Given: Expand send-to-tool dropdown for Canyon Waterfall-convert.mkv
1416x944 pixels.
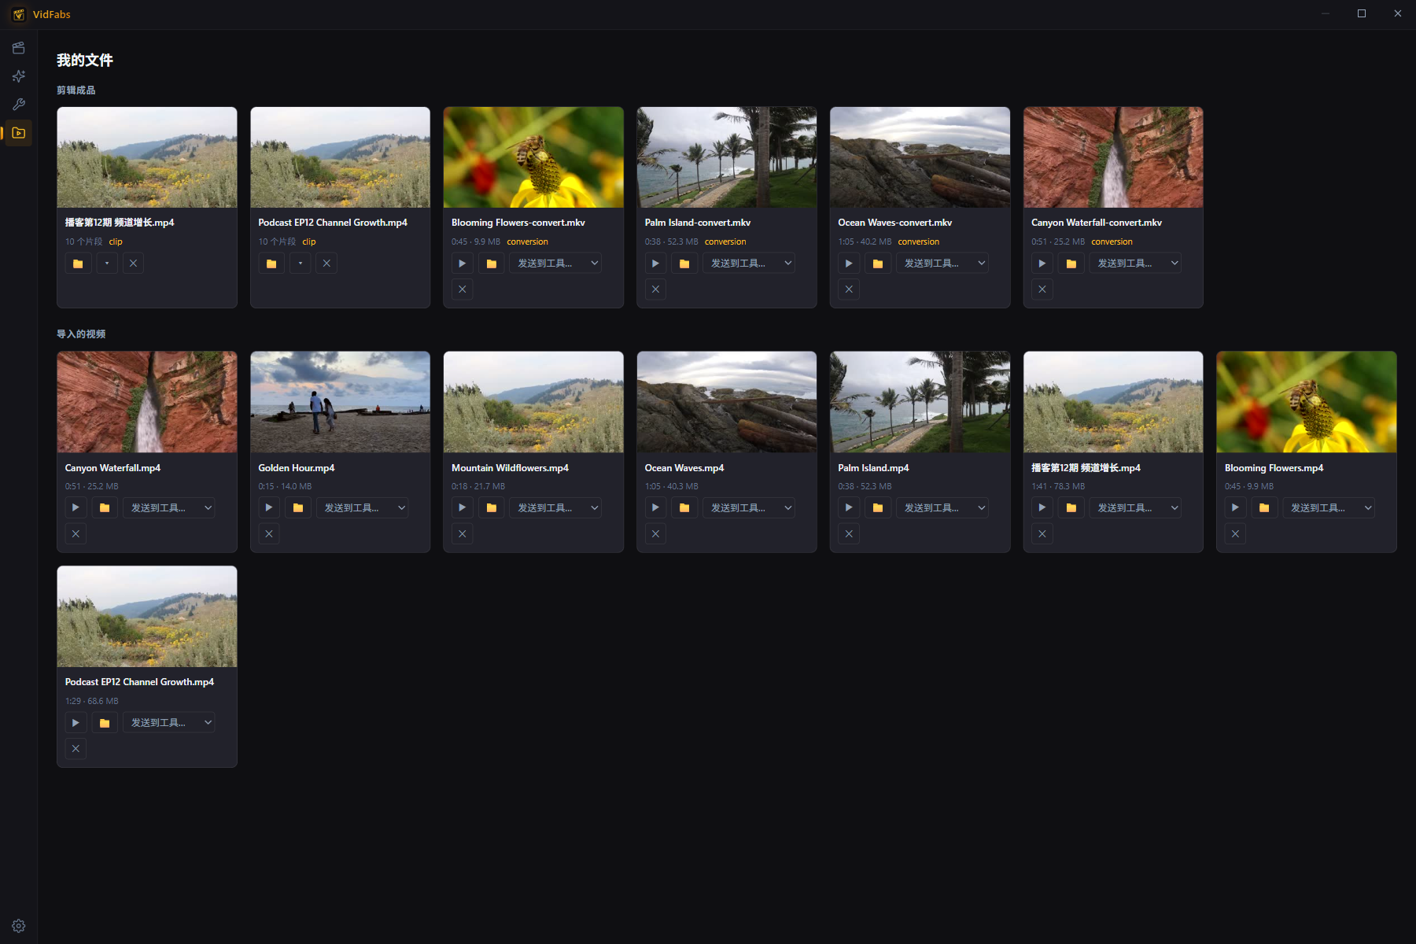Looking at the screenshot, I should click(1136, 264).
